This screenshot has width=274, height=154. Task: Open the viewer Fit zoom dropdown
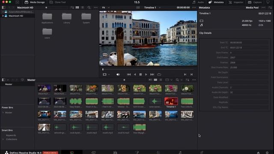point(106,8)
